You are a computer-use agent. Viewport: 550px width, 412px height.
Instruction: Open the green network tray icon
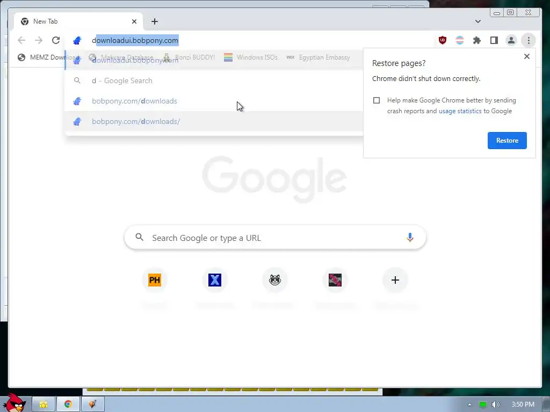(x=483, y=404)
